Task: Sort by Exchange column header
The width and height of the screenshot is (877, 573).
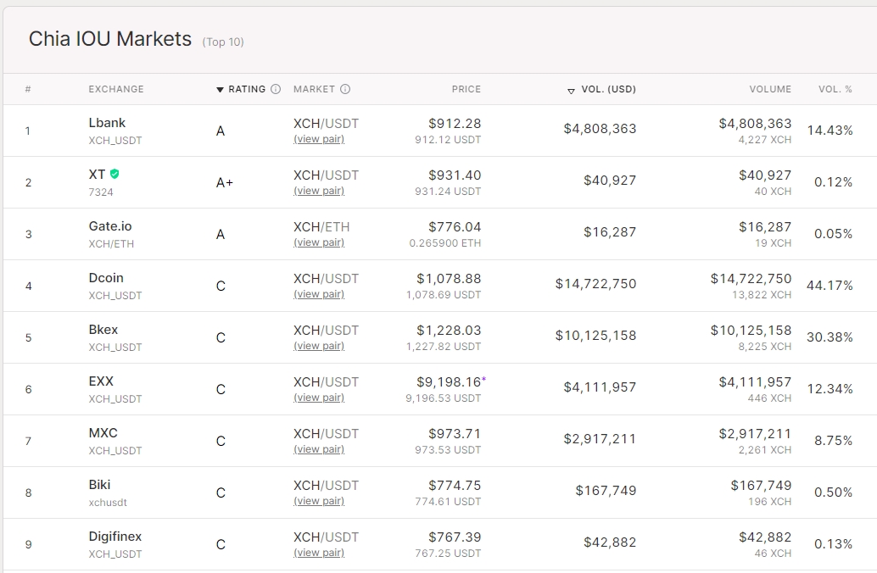Action: (x=116, y=89)
